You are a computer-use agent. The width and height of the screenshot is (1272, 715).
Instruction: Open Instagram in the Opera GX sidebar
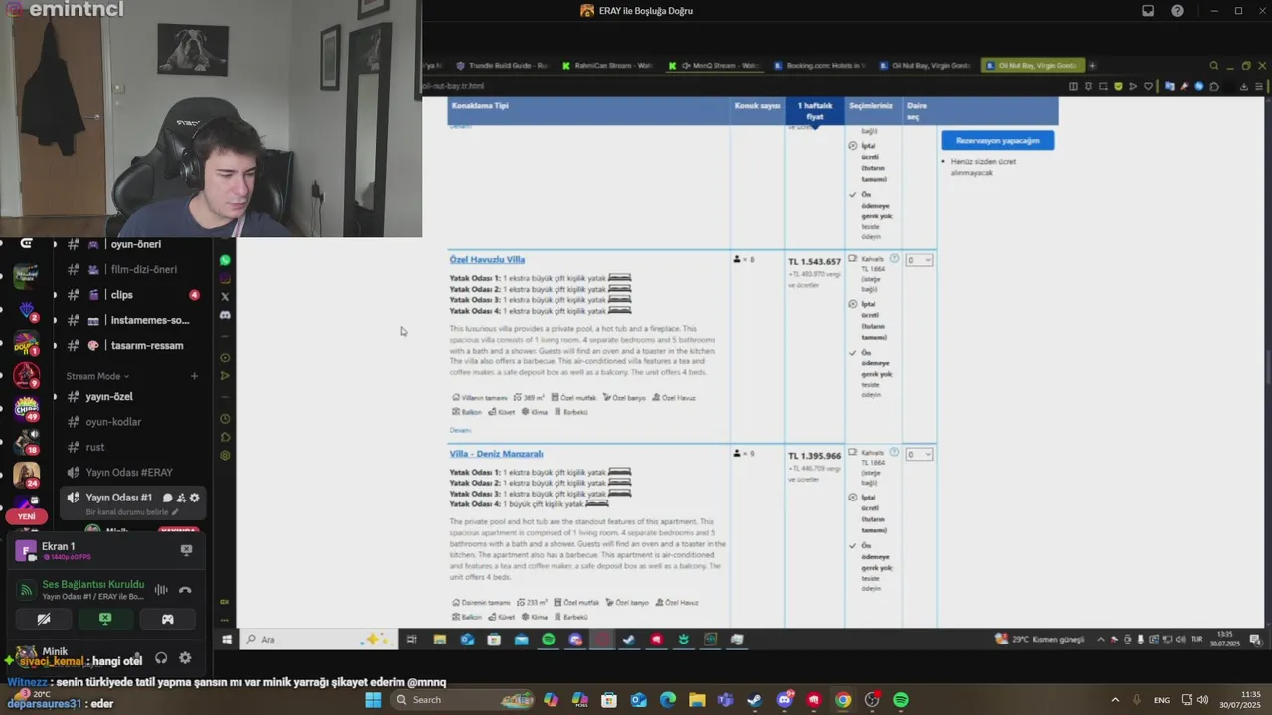coord(225,278)
